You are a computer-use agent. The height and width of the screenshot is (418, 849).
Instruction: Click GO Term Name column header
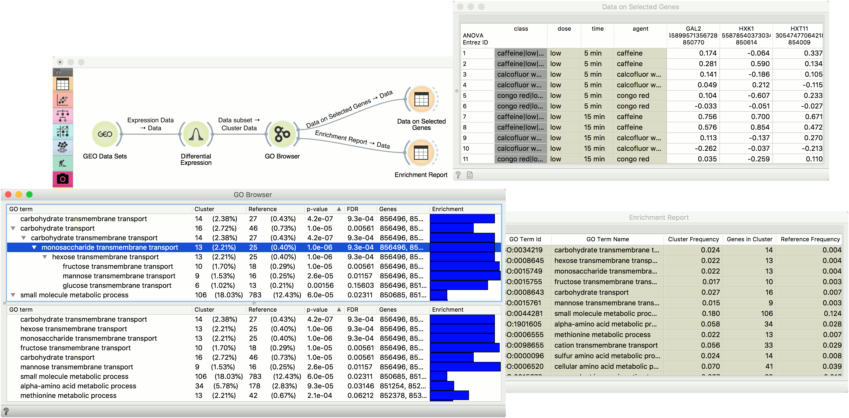point(607,239)
